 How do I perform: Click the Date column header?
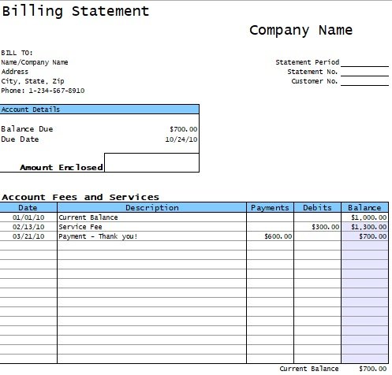coord(28,207)
